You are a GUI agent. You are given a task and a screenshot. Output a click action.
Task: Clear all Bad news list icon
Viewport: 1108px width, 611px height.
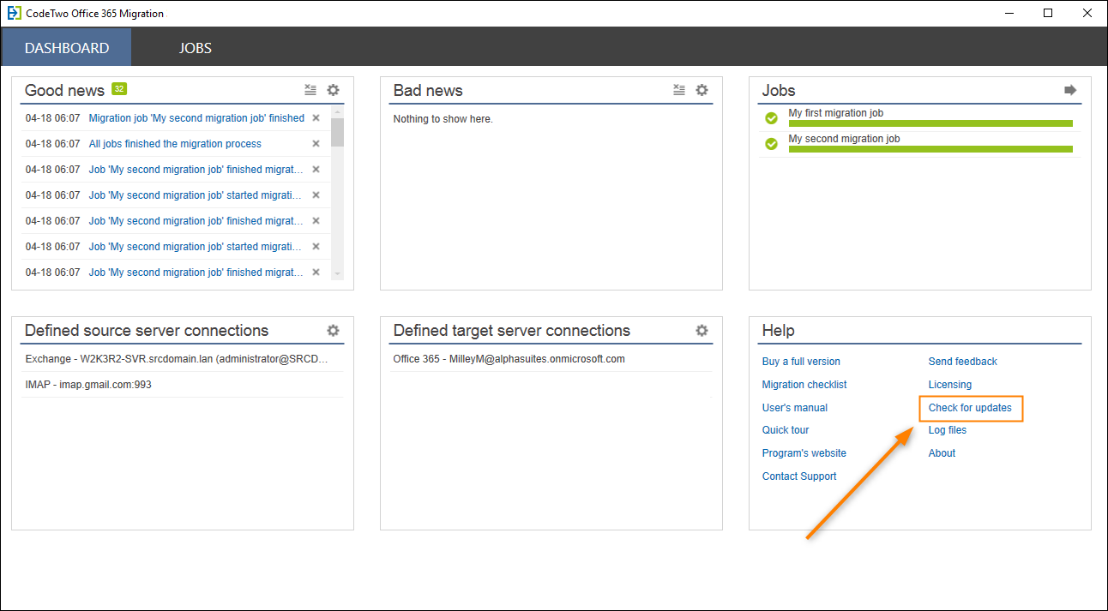tap(679, 90)
